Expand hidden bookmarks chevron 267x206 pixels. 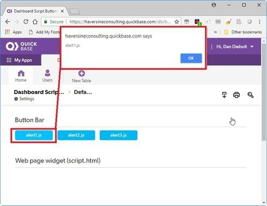[x=215, y=32]
